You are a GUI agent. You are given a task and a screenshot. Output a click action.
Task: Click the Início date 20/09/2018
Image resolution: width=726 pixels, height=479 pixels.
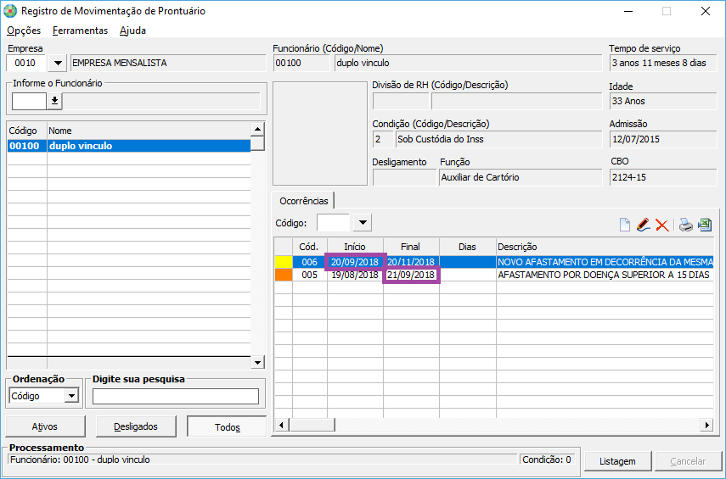tap(355, 262)
